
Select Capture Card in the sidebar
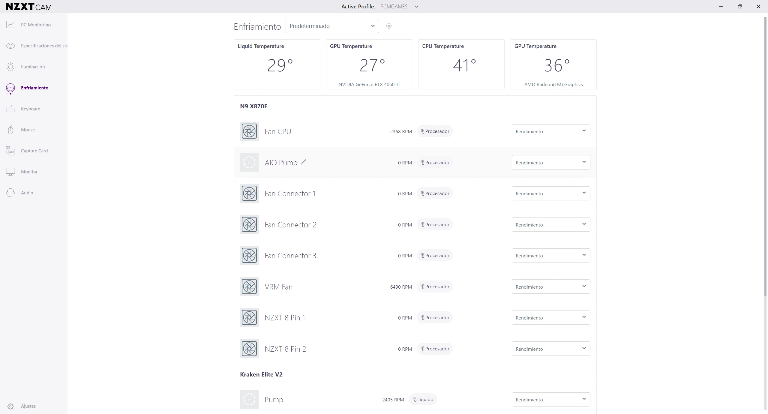pyautogui.click(x=34, y=151)
